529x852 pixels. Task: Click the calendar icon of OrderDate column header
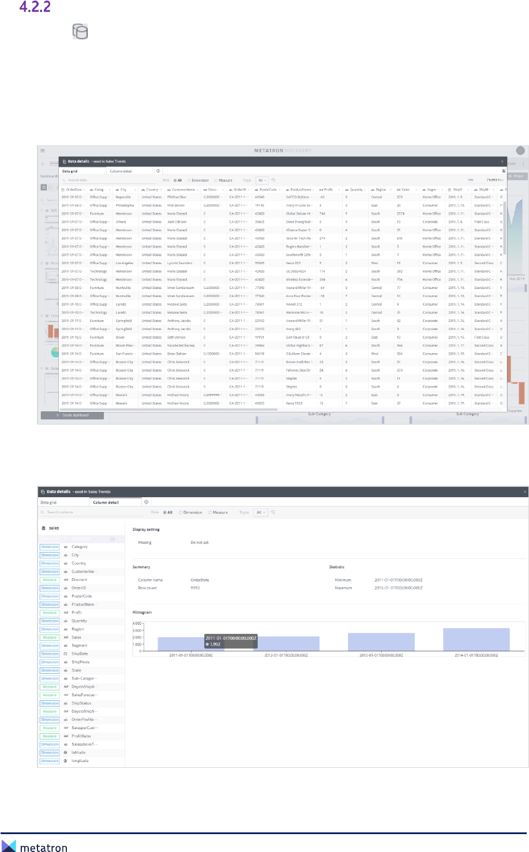point(63,189)
